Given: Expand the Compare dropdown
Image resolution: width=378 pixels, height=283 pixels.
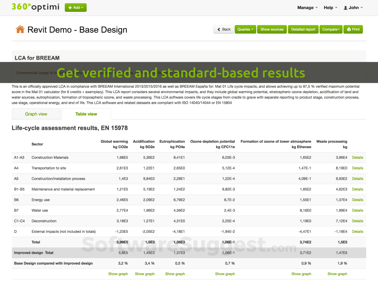Looking at the screenshot, I should pos(330,29).
